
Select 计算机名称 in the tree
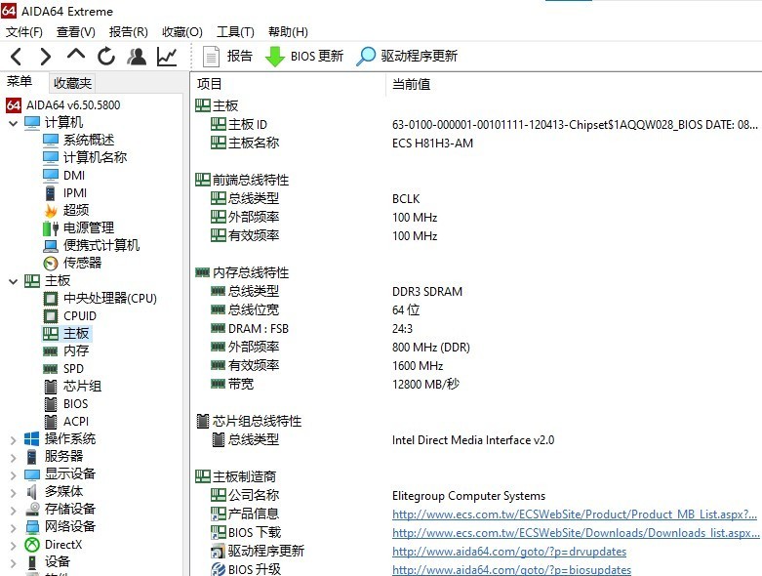click(95, 157)
